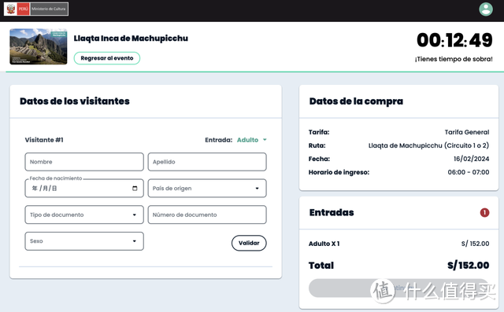Click the Datos de la compra heading

[x=356, y=101]
